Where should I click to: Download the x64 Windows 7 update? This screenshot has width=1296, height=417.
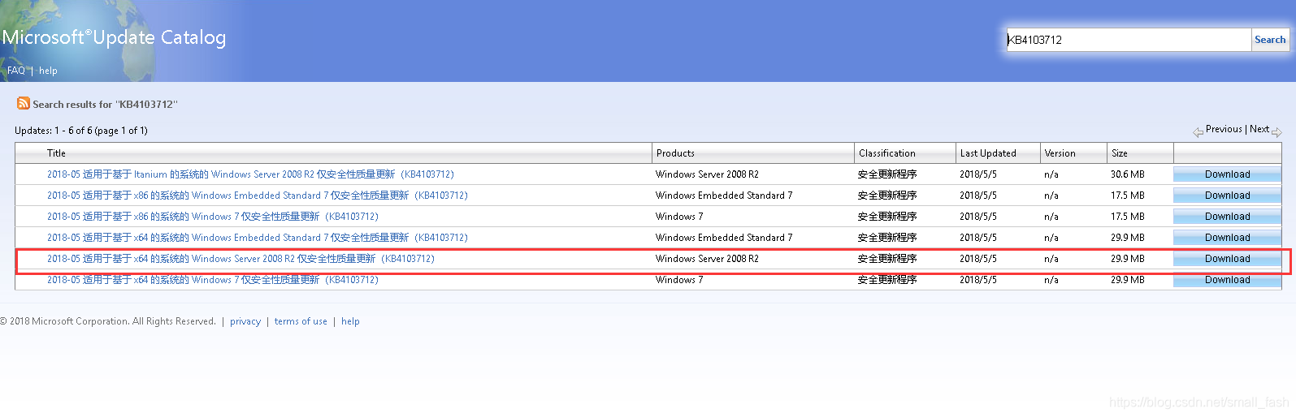(x=1227, y=280)
